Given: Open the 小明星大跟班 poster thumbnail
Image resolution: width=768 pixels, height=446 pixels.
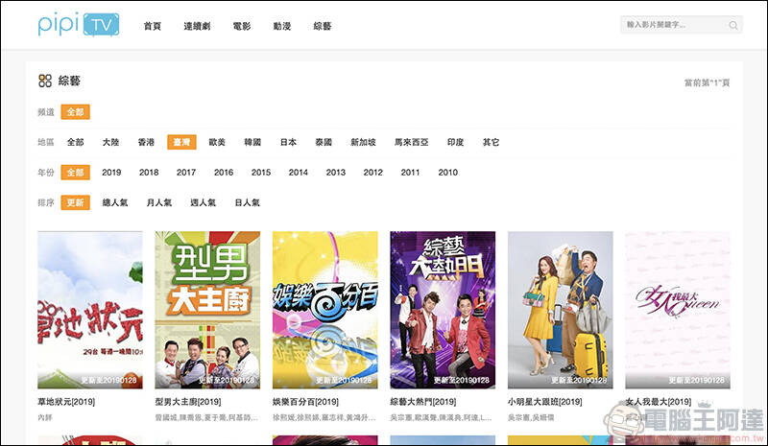Looking at the screenshot, I should pyautogui.click(x=561, y=310).
